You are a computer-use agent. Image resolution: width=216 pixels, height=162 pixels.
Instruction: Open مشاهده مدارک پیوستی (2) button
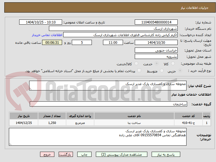(121, 155)
